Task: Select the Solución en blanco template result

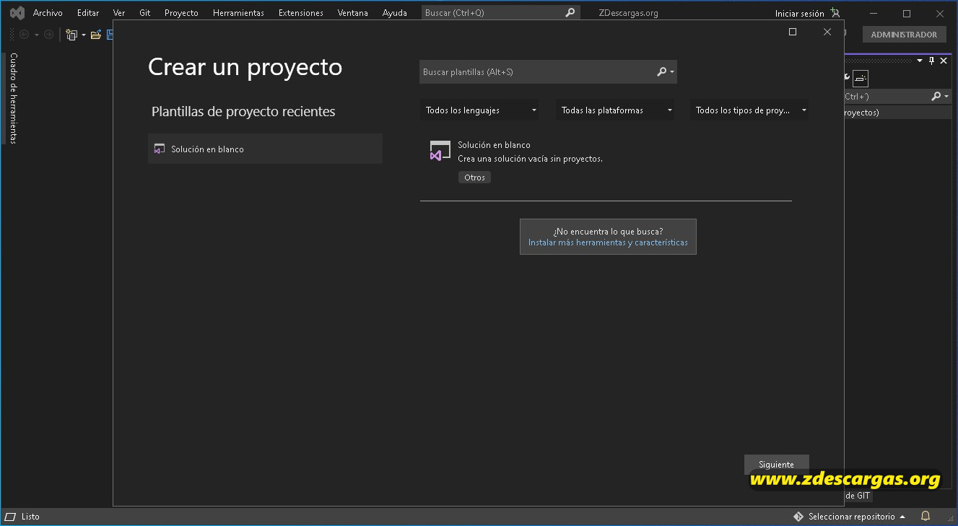Action: click(606, 162)
